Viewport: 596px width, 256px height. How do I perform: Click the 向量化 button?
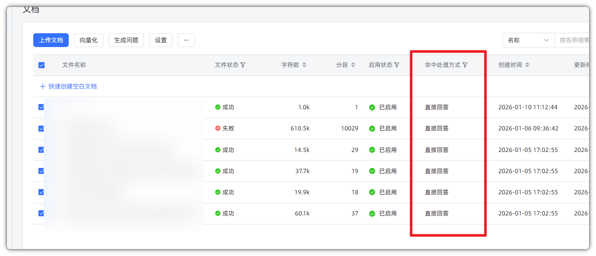[x=89, y=40]
